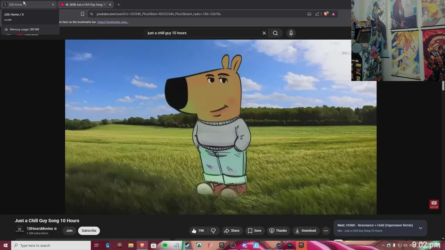This screenshot has width=445, height=250.
Task: Open the more actions three-dot menu
Action: tap(326, 231)
